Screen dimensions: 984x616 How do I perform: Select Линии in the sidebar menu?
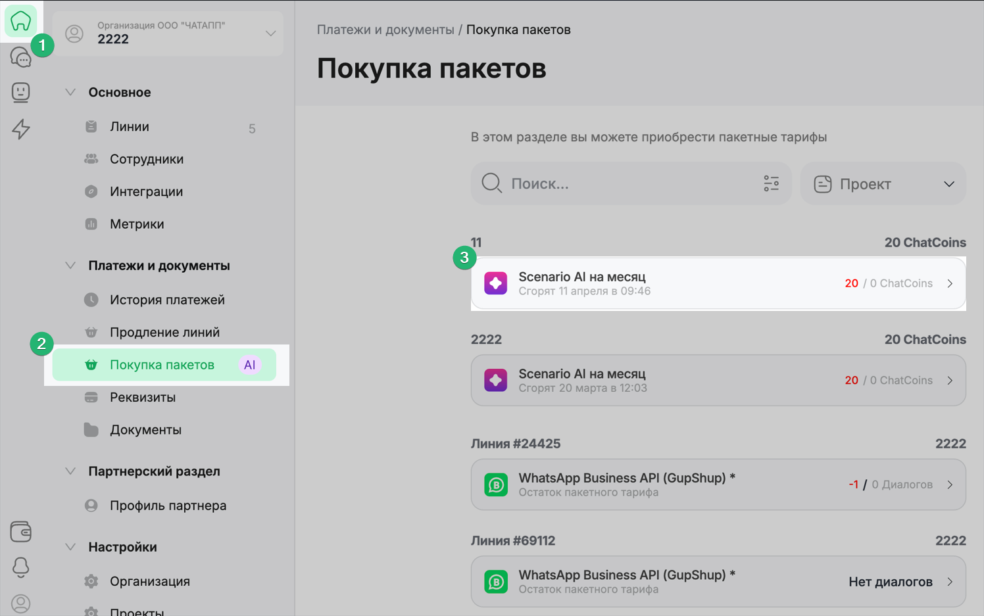130,127
